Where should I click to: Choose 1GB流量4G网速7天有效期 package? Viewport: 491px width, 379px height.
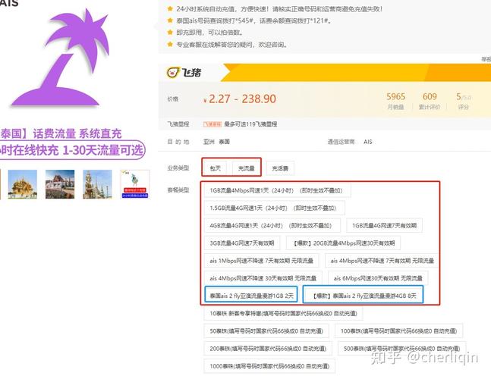384,225
